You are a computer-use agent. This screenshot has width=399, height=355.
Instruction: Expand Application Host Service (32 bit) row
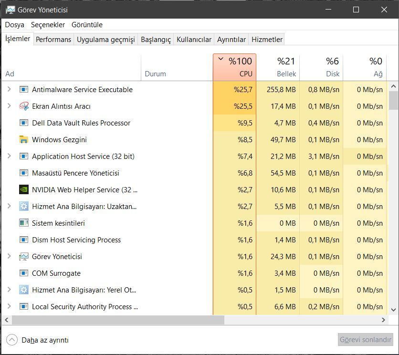(9, 156)
